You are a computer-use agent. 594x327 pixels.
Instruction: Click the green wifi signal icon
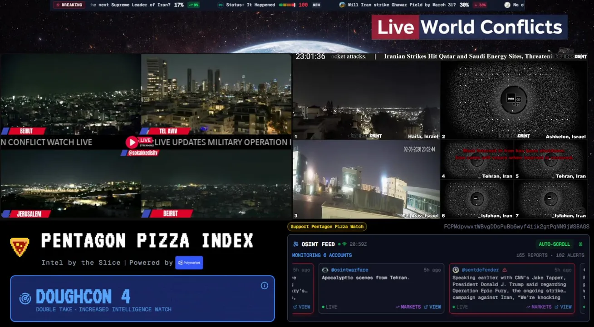click(x=344, y=244)
